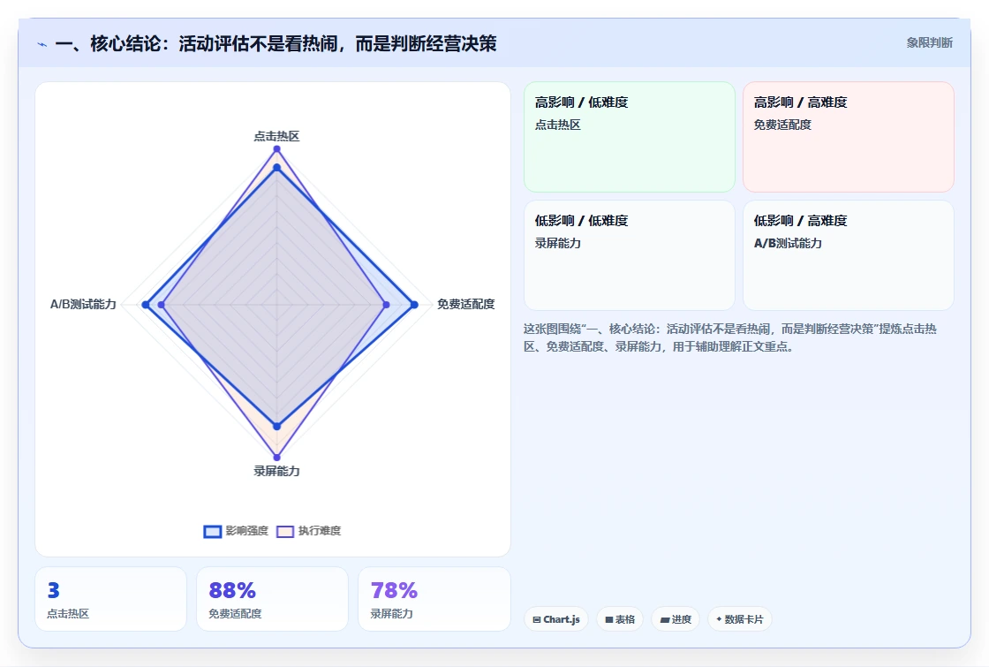Viewport: 989px width, 667px height.
Task: Click A/B测试能力 text inside quadrant card
Action: [x=788, y=244]
